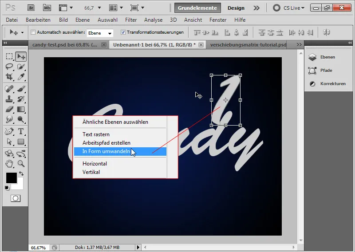Select the Blur tool
The width and height of the screenshot is (355, 252).
point(9,119)
